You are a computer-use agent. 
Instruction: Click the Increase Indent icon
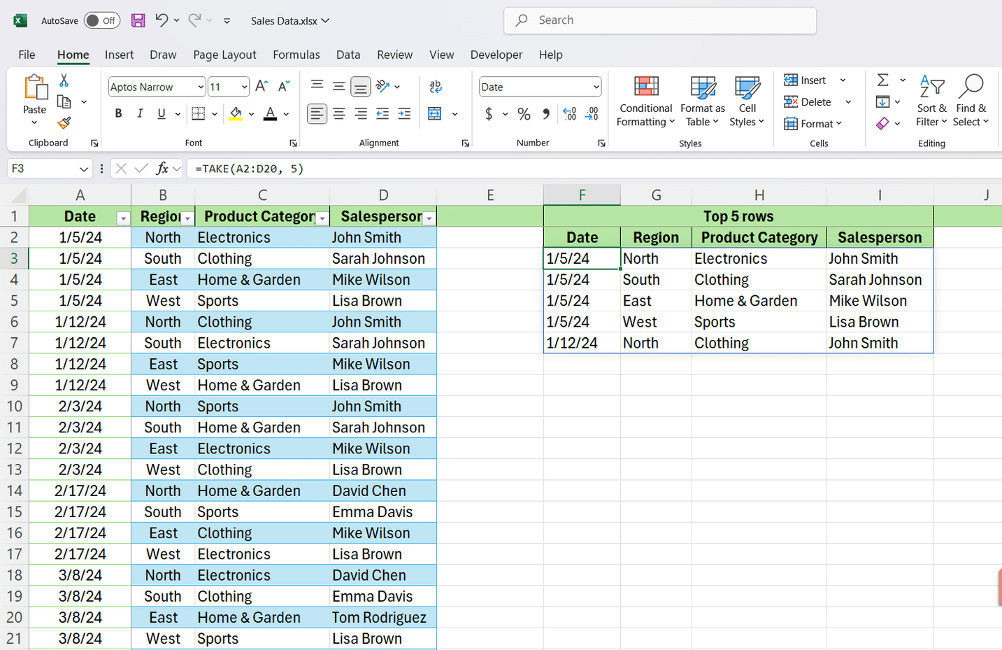[x=404, y=113]
